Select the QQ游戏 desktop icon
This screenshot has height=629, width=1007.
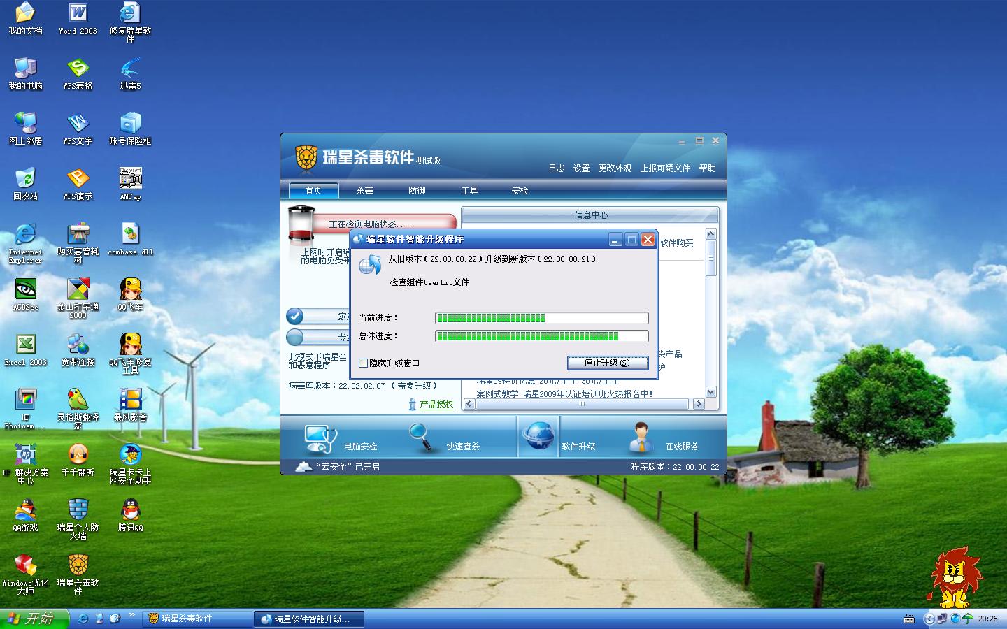(25, 516)
